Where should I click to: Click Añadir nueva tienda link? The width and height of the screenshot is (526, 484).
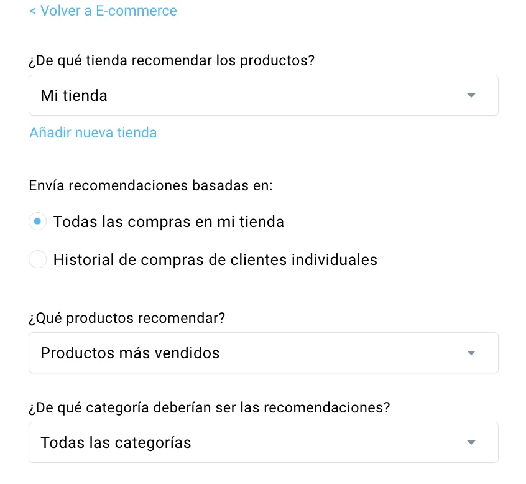point(93,133)
